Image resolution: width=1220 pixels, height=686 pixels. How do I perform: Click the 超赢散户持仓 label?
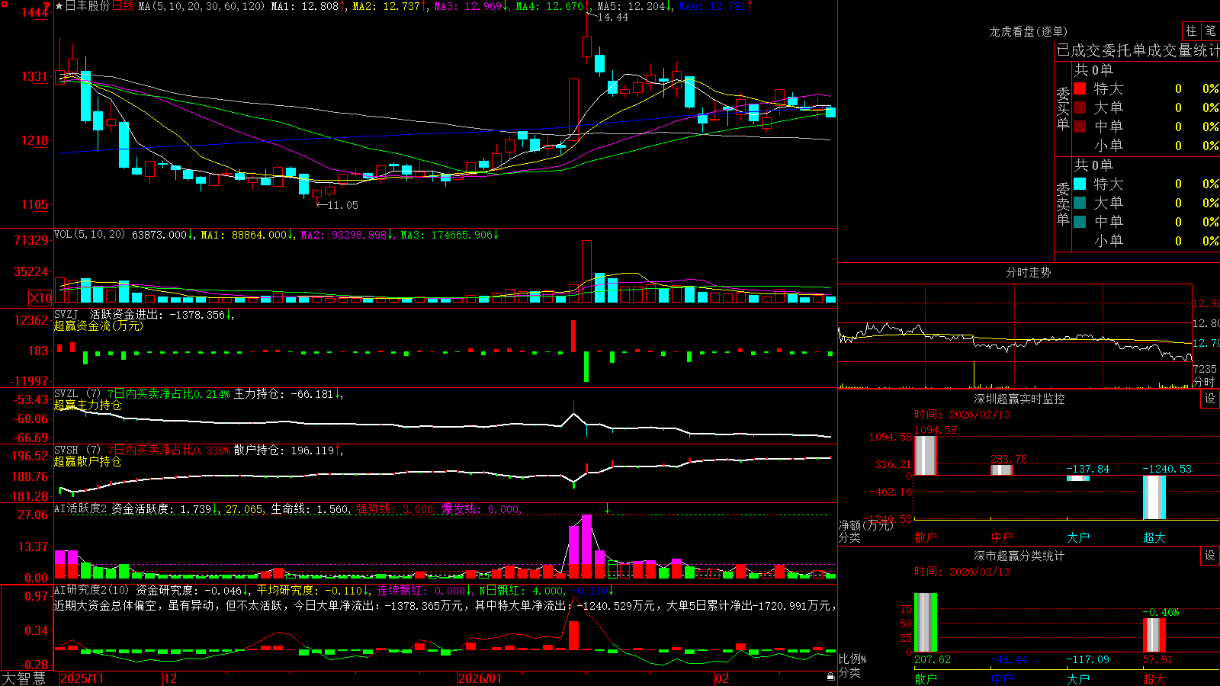(88, 461)
